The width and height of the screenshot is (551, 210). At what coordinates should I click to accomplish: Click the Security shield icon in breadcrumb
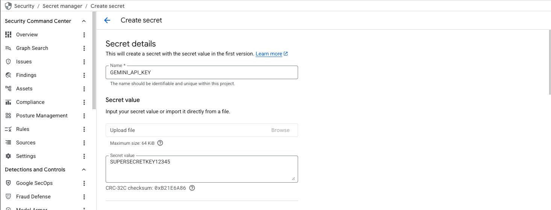click(8, 6)
